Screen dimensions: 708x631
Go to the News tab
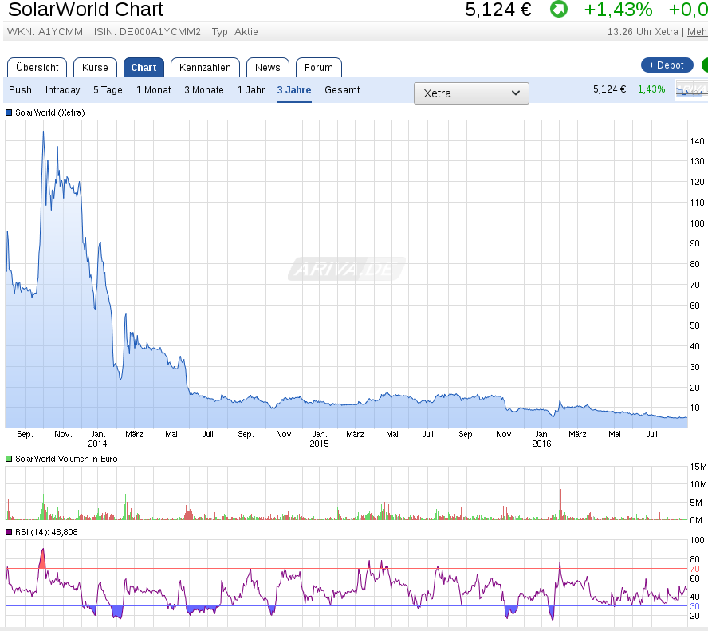[x=267, y=68]
